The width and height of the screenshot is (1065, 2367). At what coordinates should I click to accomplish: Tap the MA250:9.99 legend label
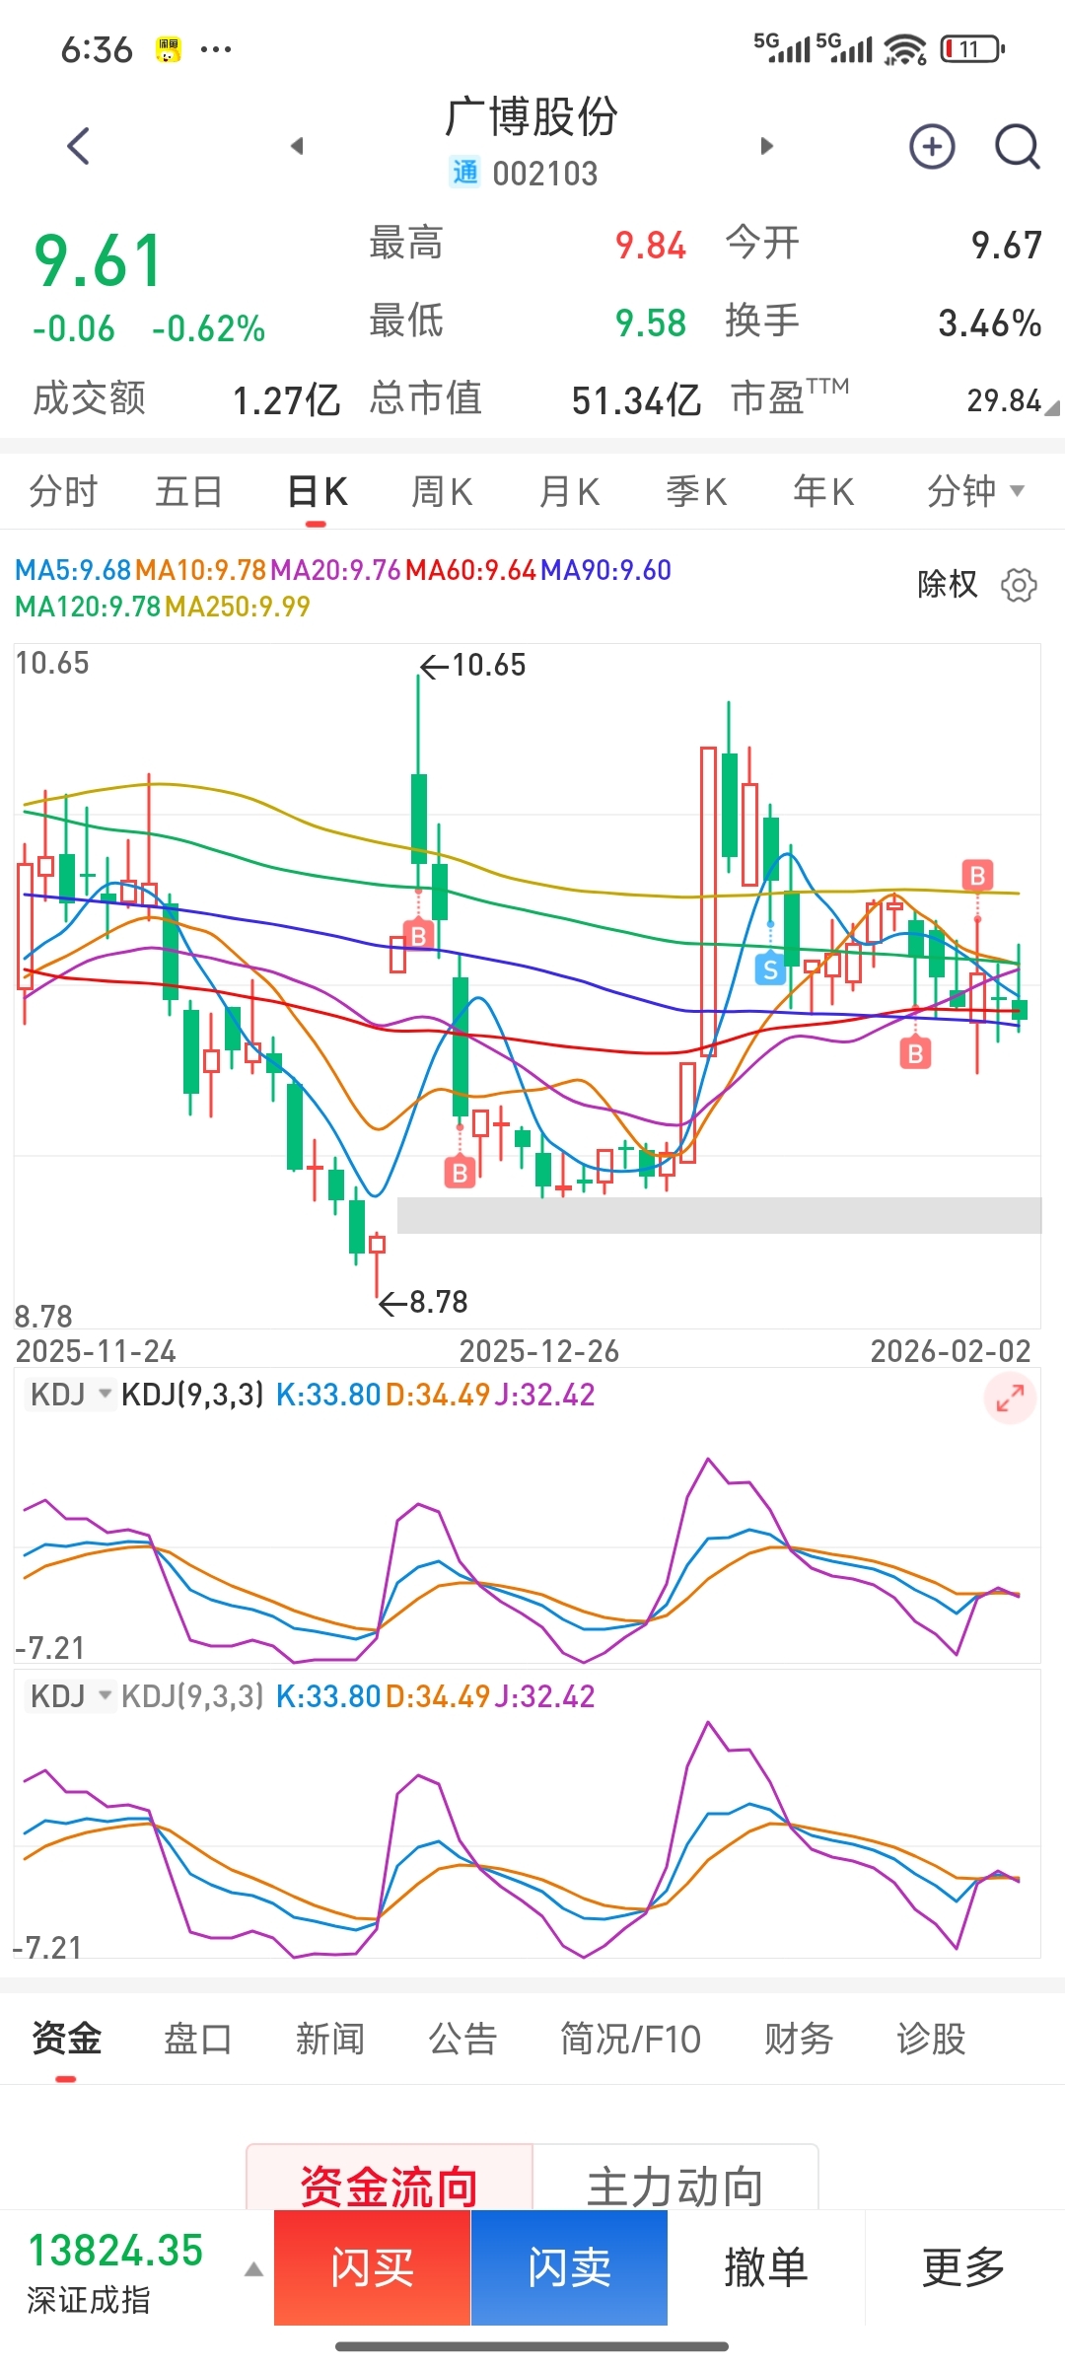[238, 607]
